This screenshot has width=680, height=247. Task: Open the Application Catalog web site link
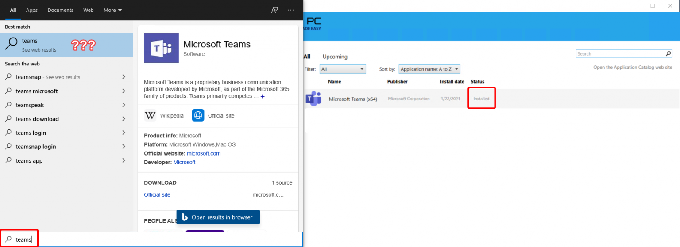point(633,68)
